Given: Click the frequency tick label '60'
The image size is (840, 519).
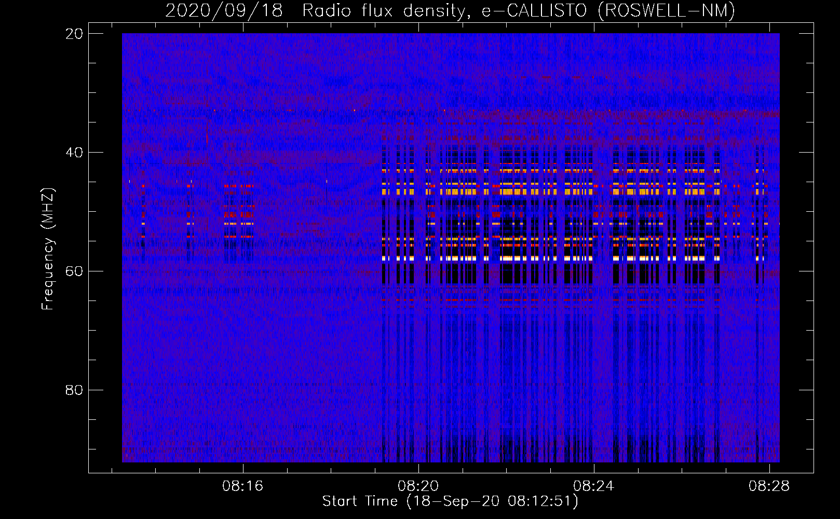Looking at the screenshot, I should 74,271.
